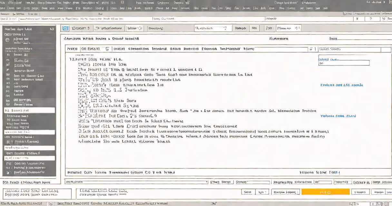Click the long empty text field below the main document pane

pyautogui.click(x=136, y=182)
